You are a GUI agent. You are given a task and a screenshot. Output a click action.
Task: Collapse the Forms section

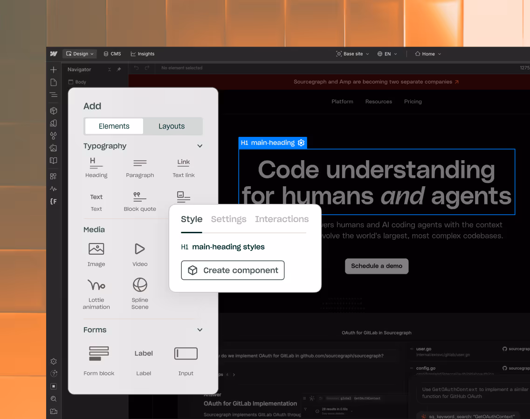pos(200,330)
